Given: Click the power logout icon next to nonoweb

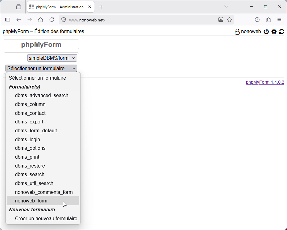Looking at the screenshot, I should pyautogui.click(x=266, y=32).
